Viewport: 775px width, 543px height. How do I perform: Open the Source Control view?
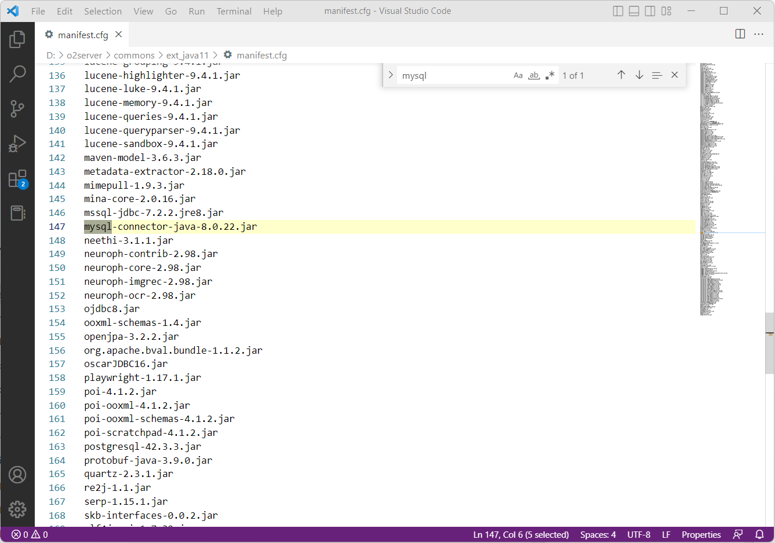coord(17,108)
